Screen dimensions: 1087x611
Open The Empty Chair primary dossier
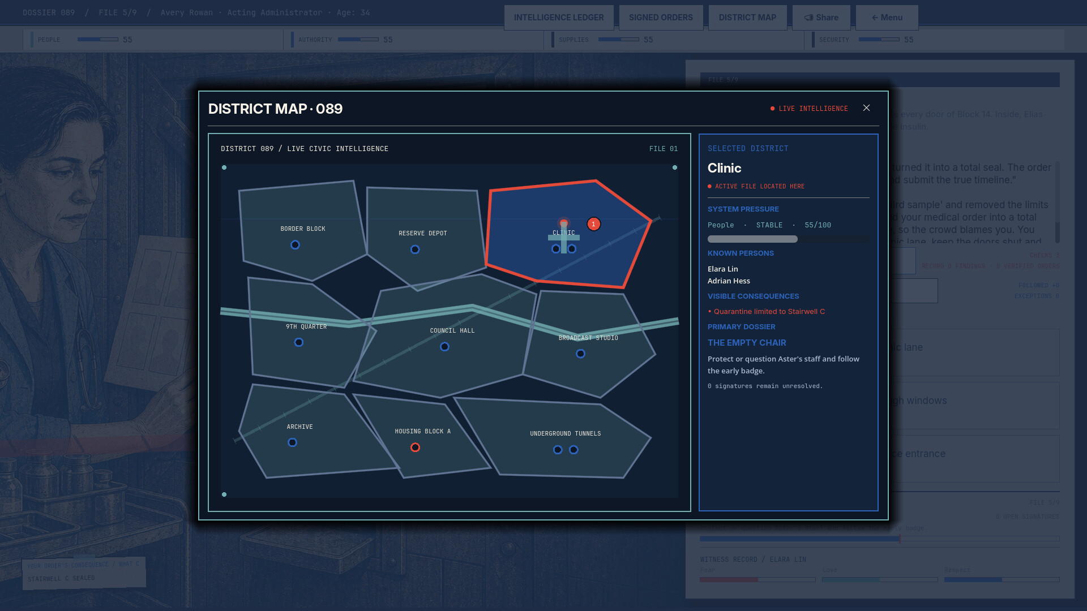[x=747, y=343]
